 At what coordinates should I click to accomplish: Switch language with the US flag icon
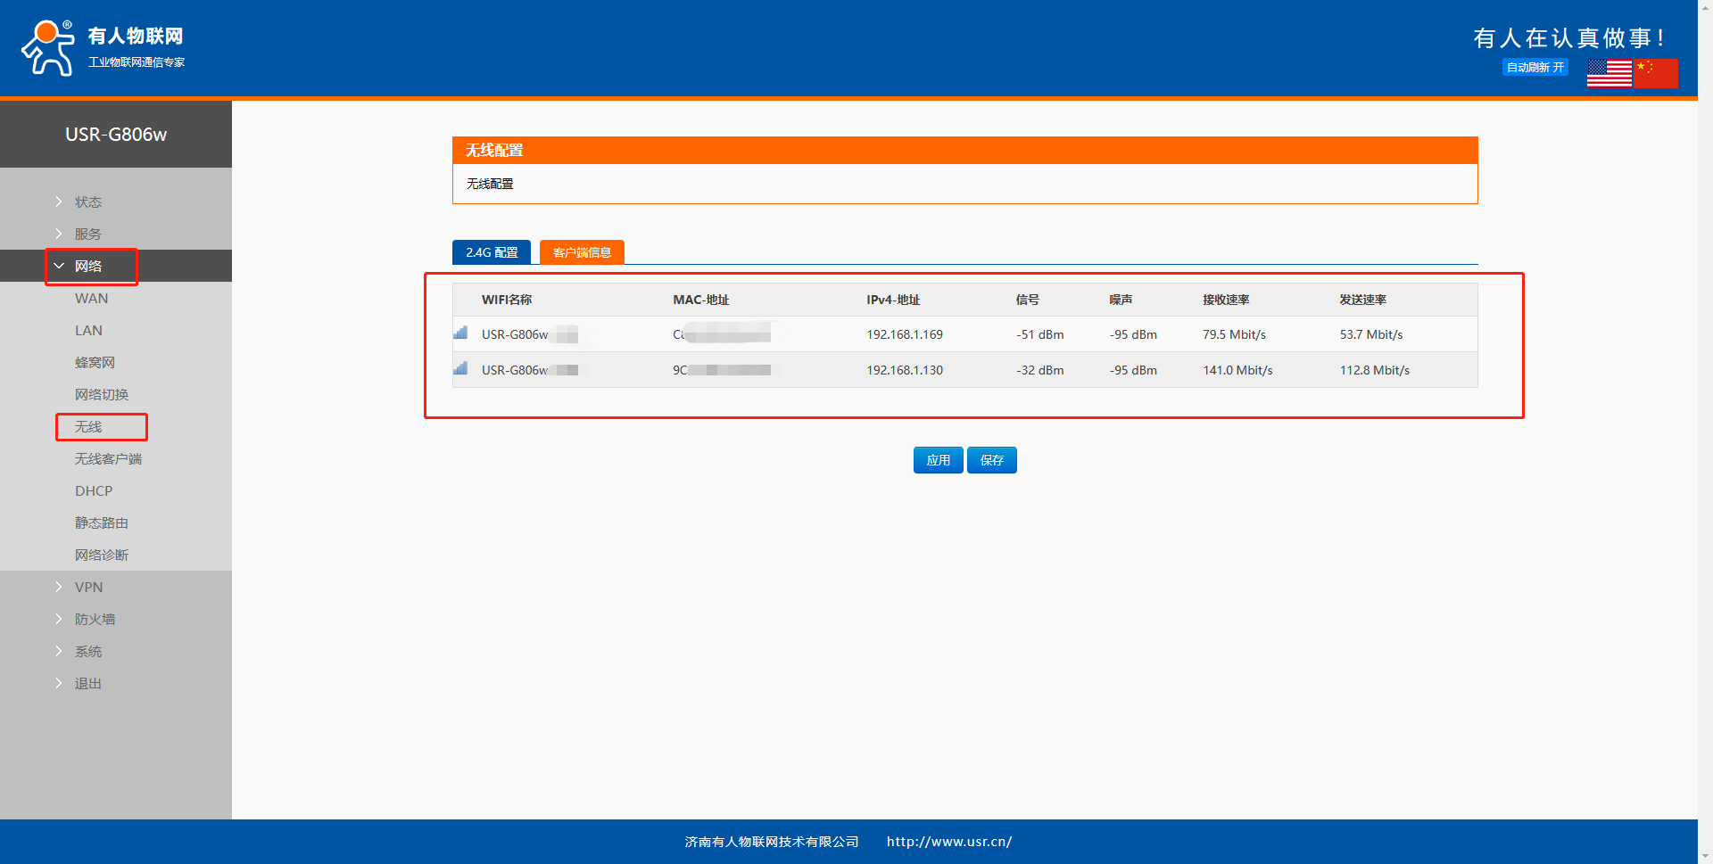(x=1609, y=73)
